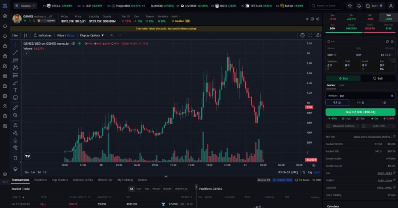This screenshot has height=208, width=398.
Task: Switch to the Watch List tab
Action: [x=105, y=180]
